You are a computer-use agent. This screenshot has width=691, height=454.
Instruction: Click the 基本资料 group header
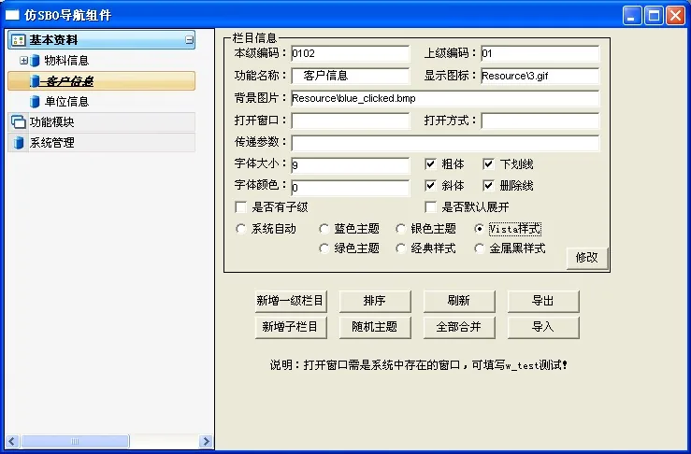[x=101, y=40]
